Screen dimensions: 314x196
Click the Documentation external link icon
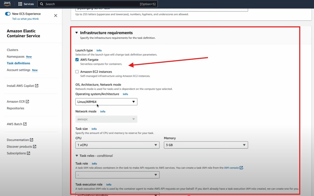coord(31,140)
